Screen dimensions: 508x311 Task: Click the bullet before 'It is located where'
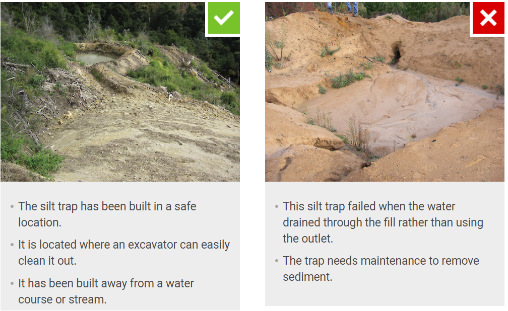click(12, 245)
